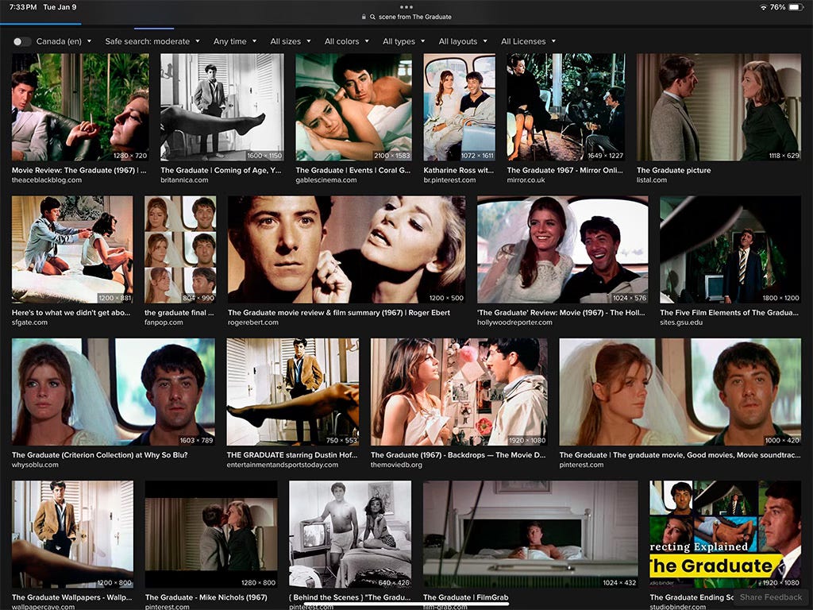Click 'The Graduate picture' title link
This screenshot has height=610, width=813.
(x=673, y=170)
